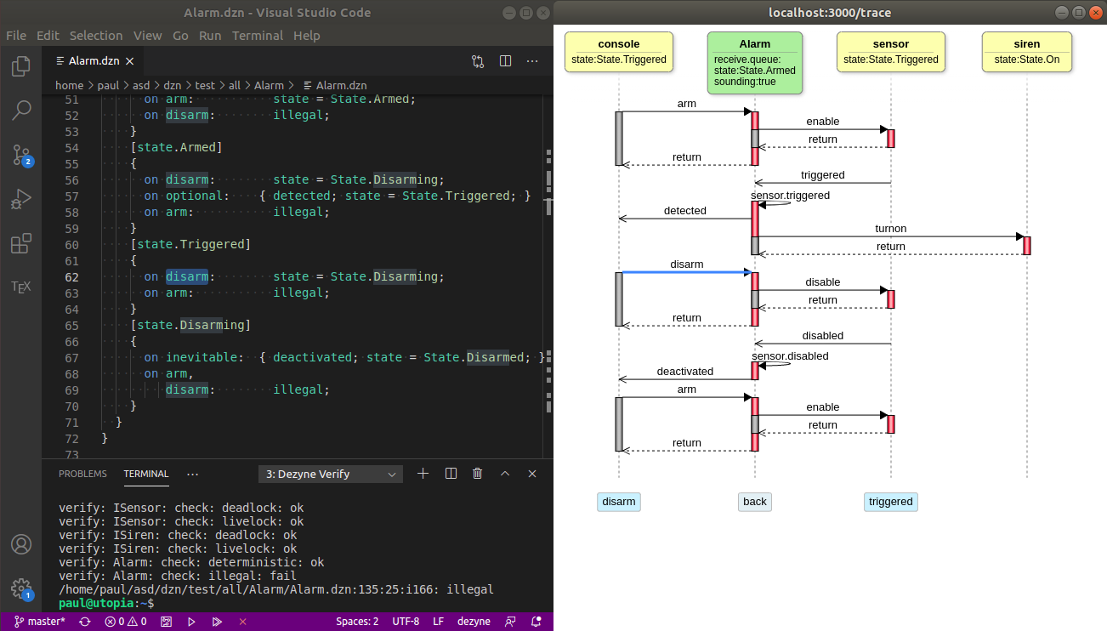Open the TeX sidebar view
The width and height of the screenshot is (1107, 631).
pyautogui.click(x=21, y=287)
